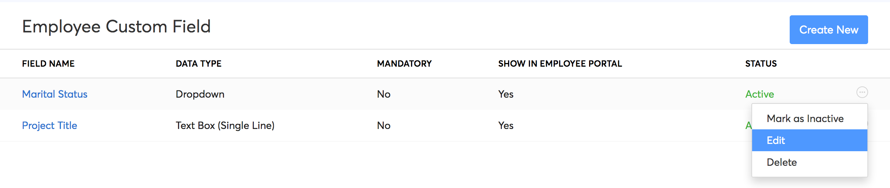Click the portal Yes value for Marital Status

(x=506, y=94)
